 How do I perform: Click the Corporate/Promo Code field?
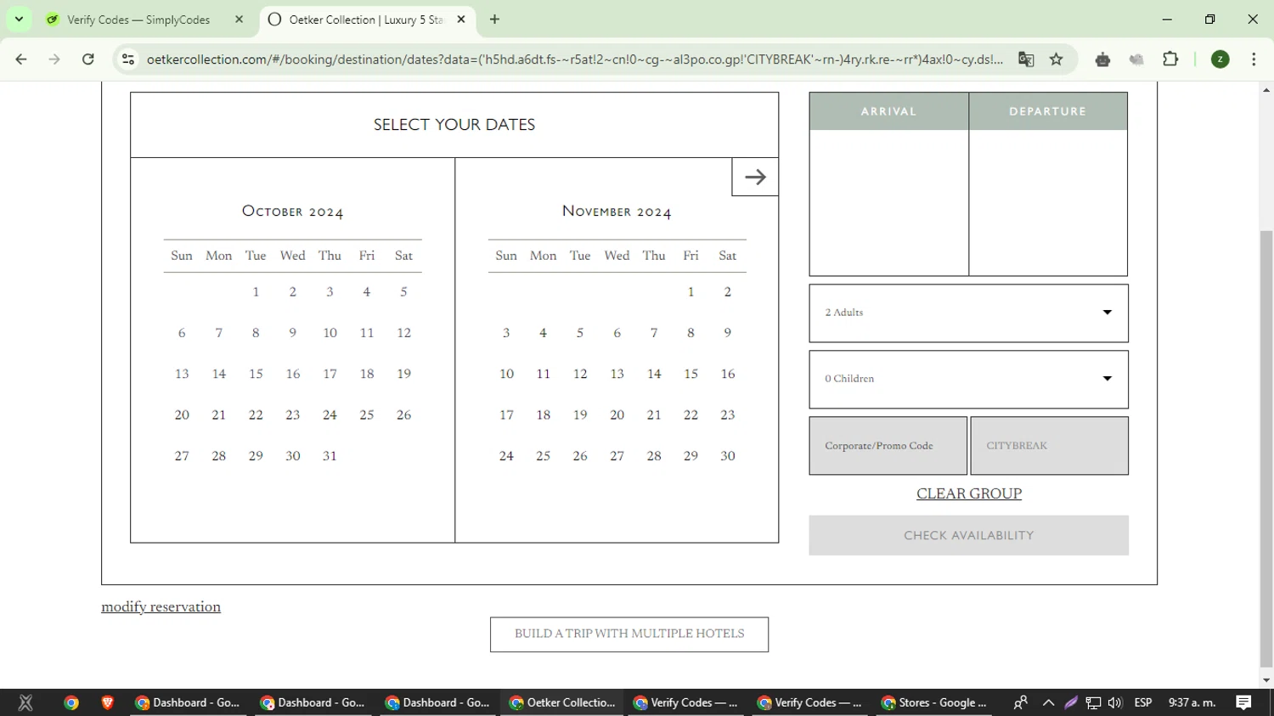click(x=888, y=446)
